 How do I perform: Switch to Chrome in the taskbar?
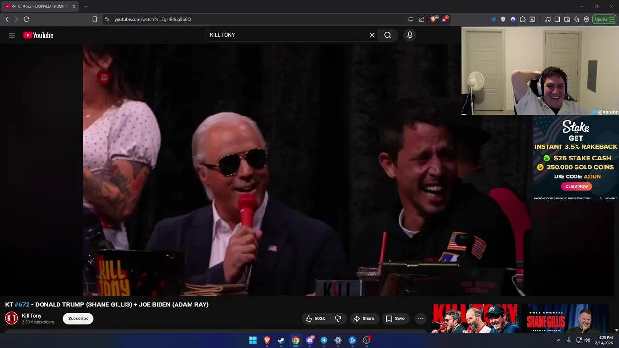click(295, 340)
